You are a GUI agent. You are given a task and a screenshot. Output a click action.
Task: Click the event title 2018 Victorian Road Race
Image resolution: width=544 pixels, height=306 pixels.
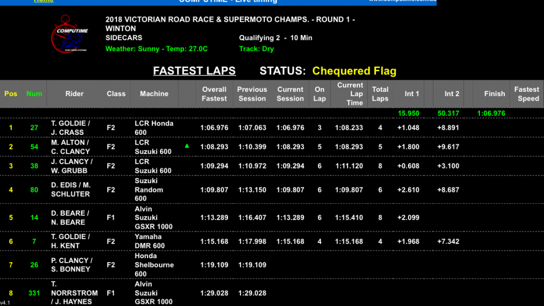tap(230, 24)
